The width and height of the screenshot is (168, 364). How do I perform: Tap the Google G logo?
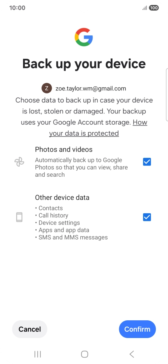click(x=84, y=37)
